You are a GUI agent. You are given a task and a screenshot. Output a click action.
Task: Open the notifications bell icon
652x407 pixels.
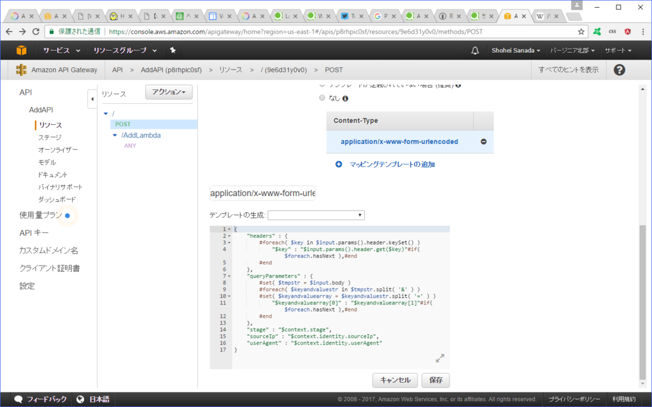point(475,50)
